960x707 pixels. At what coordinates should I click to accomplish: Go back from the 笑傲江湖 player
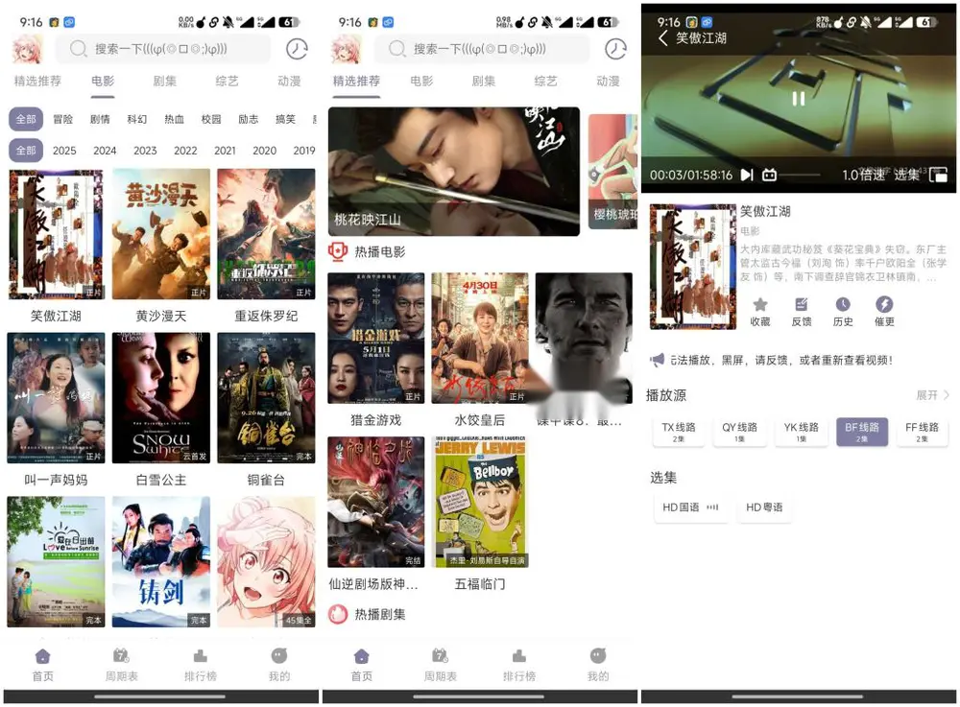[x=663, y=38]
